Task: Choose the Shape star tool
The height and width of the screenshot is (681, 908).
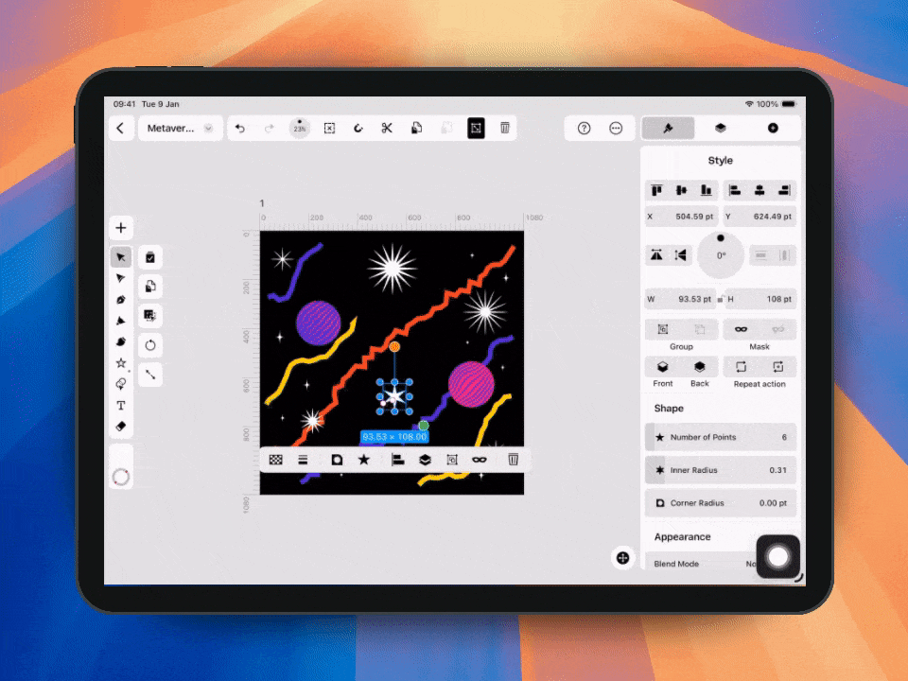Action: [121, 363]
